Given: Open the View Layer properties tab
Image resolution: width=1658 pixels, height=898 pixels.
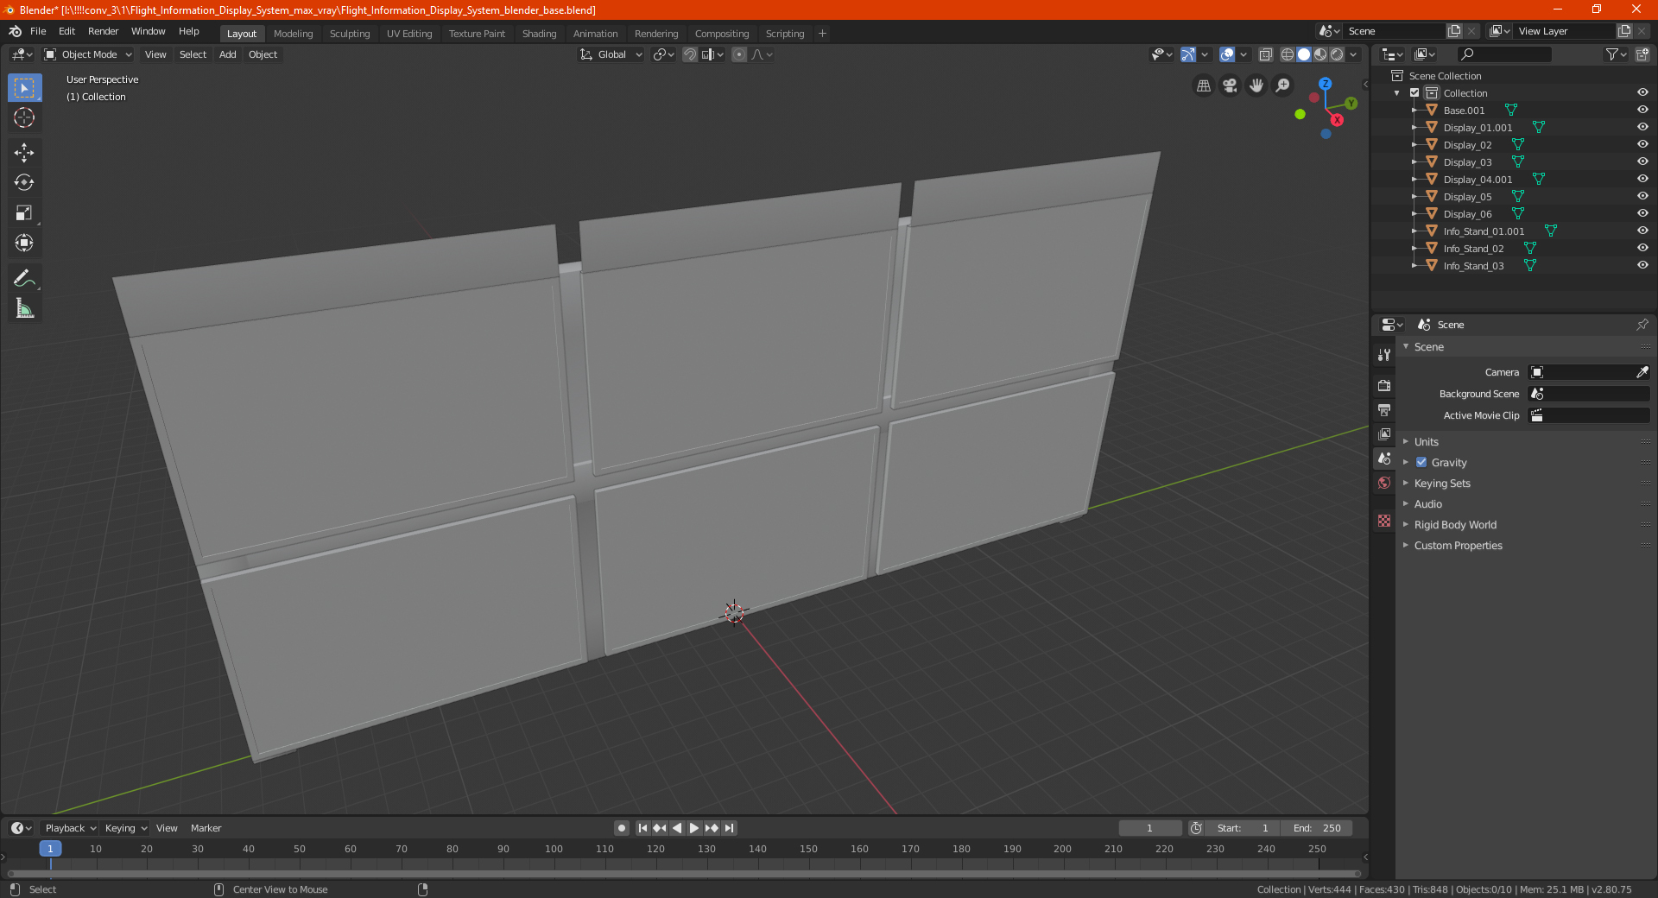Looking at the screenshot, I should [1384, 433].
